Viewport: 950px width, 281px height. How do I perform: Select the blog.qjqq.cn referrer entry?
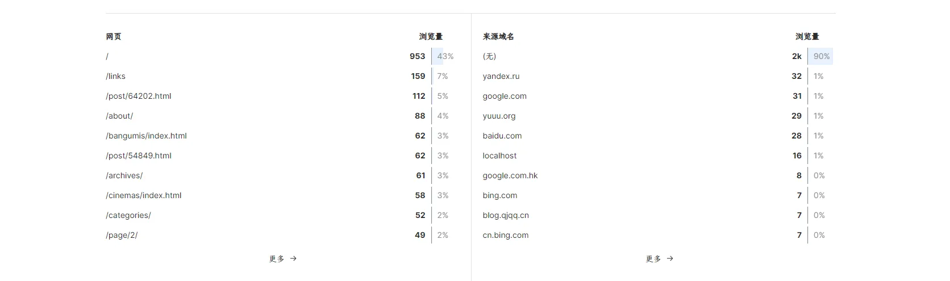(x=506, y=215)
